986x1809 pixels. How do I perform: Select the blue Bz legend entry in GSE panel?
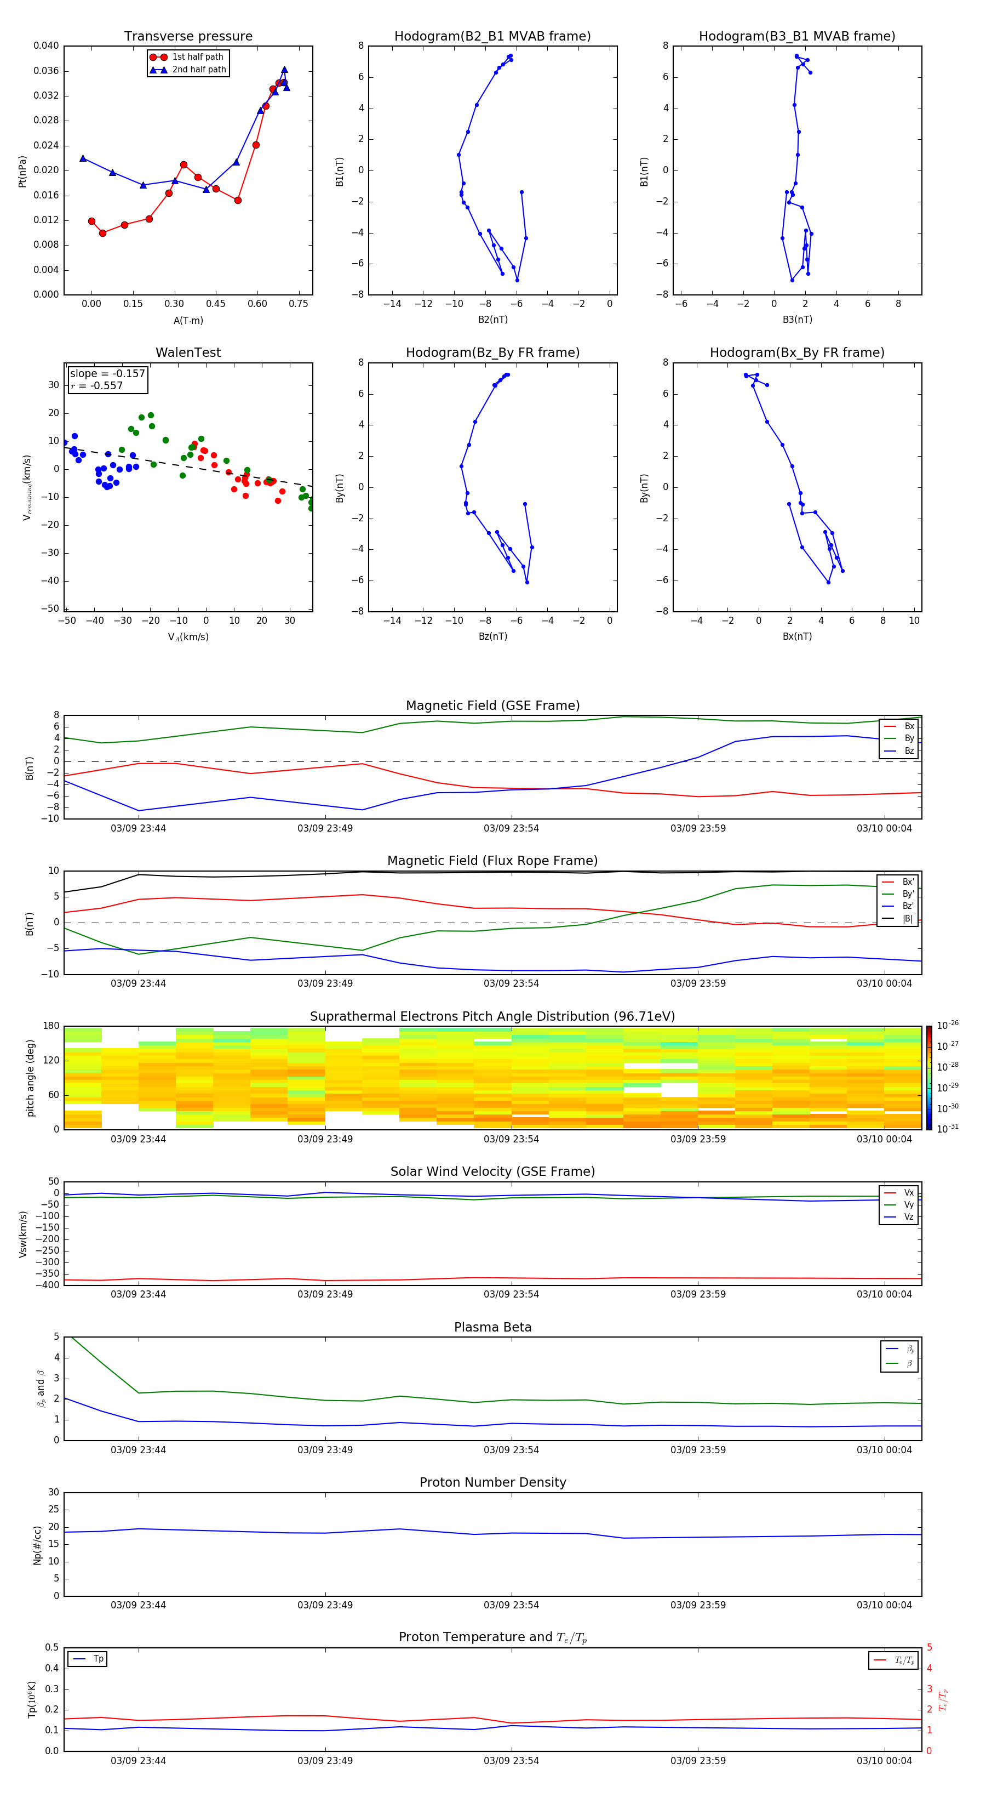[899, 750]
